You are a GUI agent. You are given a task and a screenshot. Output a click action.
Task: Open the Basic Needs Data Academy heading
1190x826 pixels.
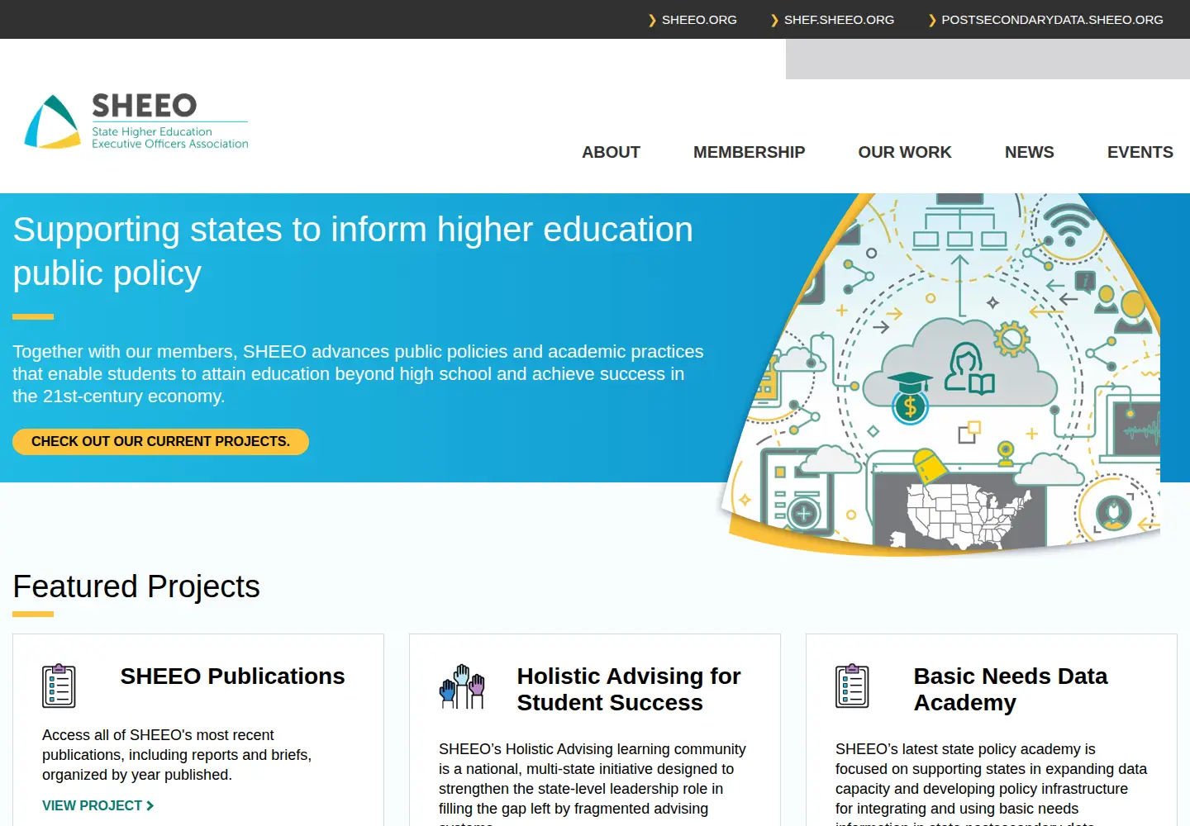1011,689
